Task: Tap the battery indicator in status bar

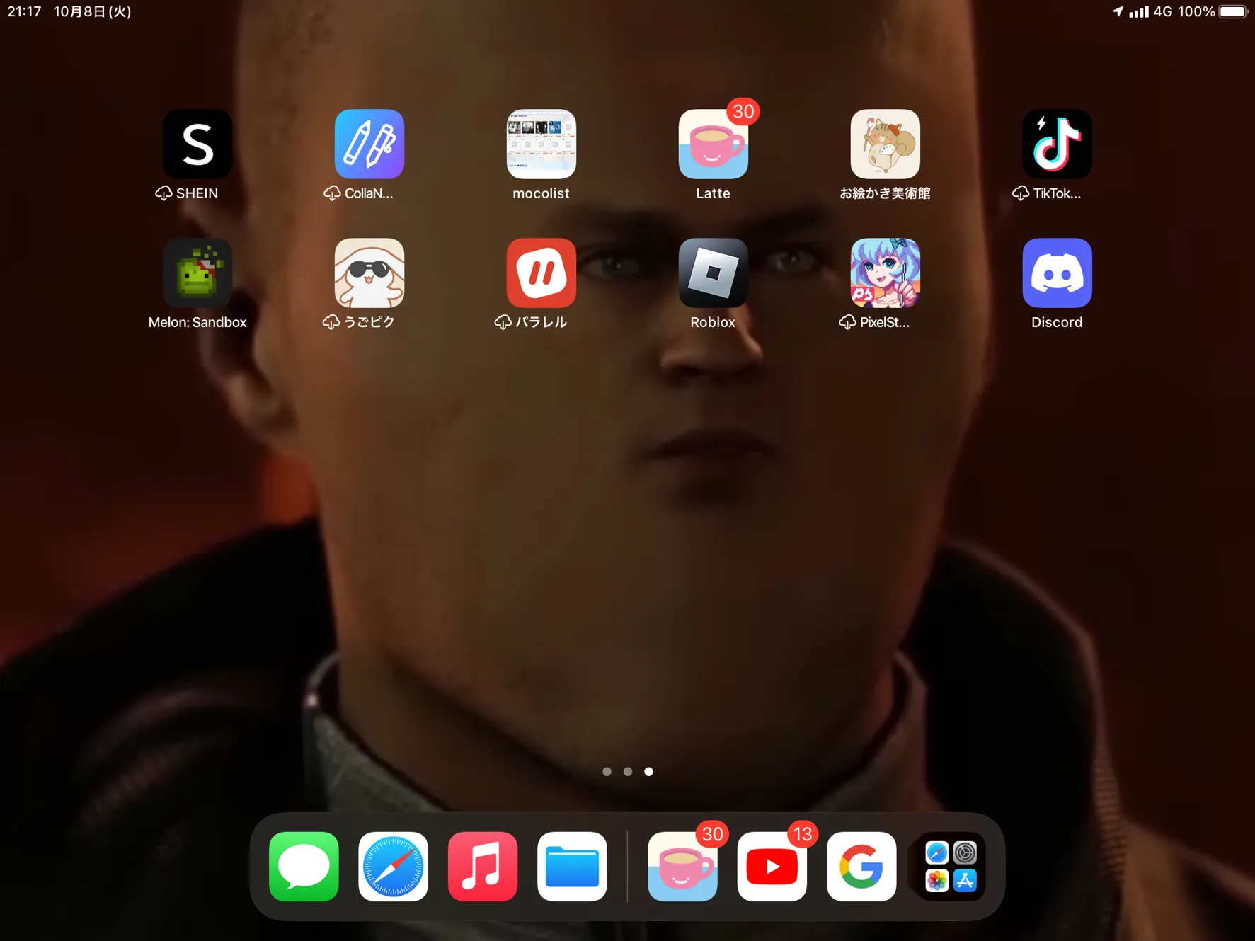Action: pos(1233,11)
